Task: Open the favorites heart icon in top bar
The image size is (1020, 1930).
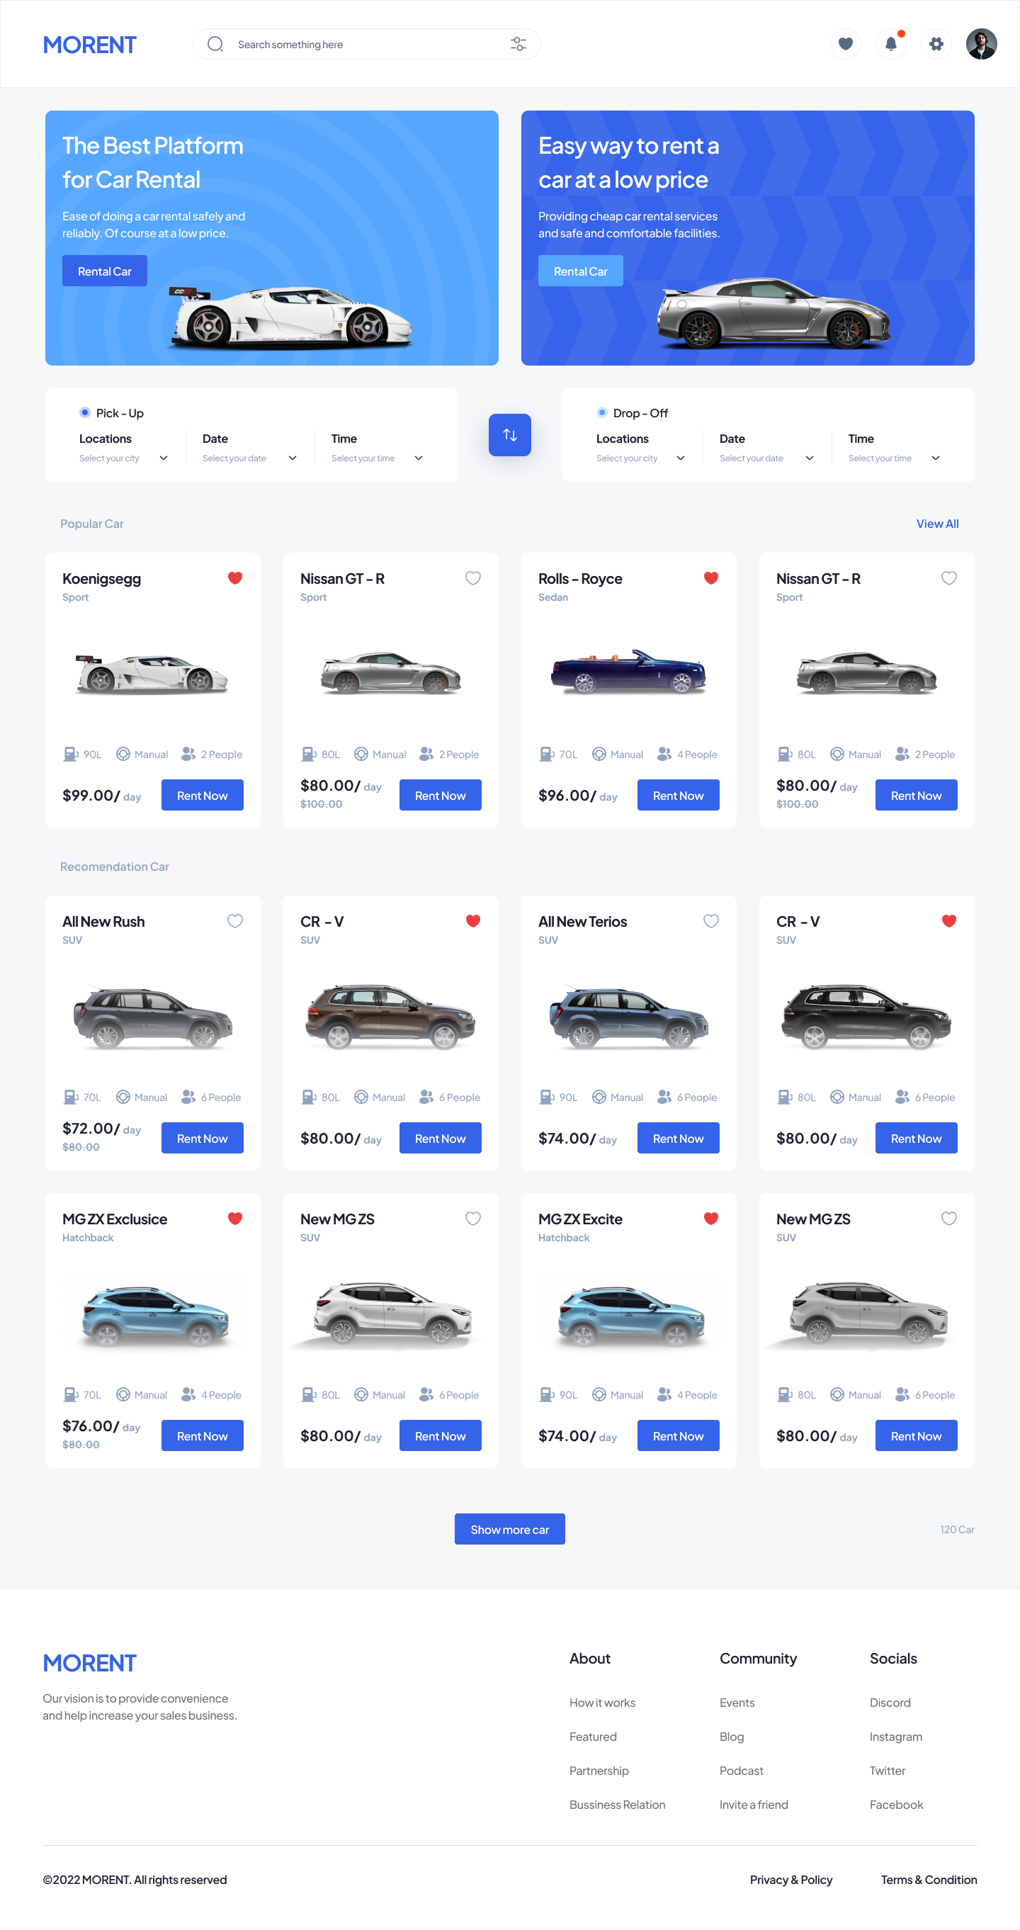Action: coord(846,43)
